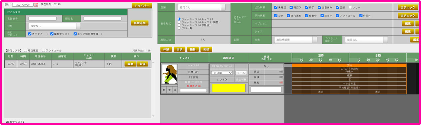Click the ホテル未定 line in reservation

click(349, 84)
